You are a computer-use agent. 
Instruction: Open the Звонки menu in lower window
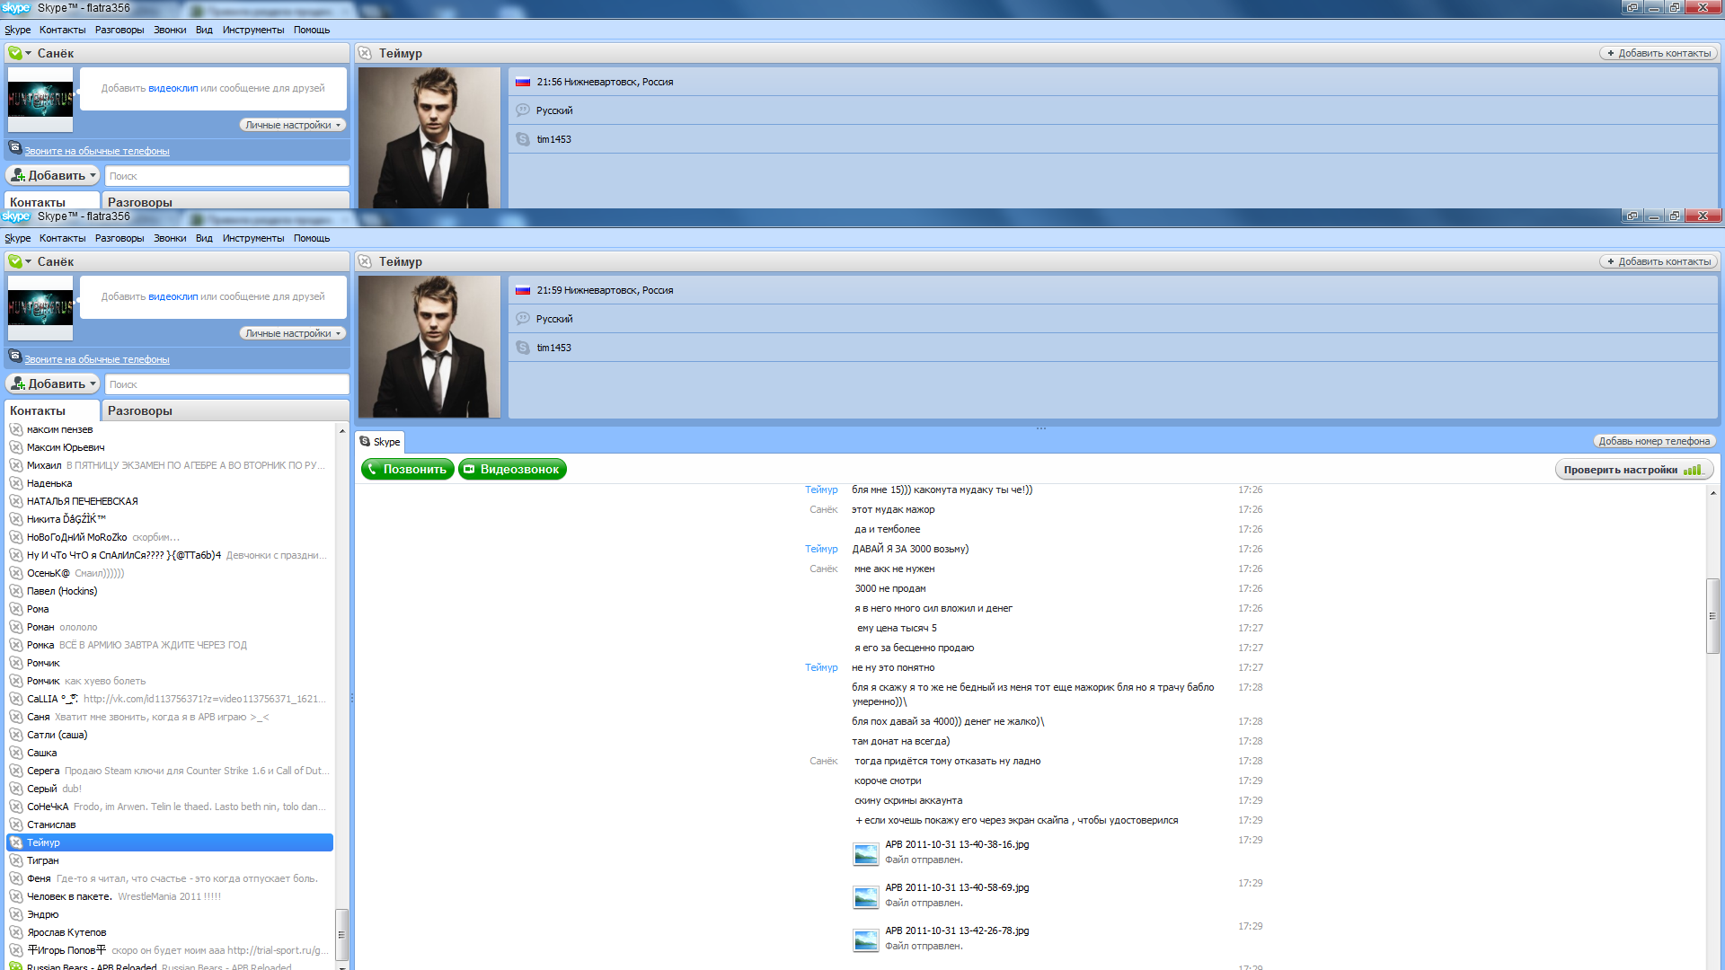[x=170, y=238]
